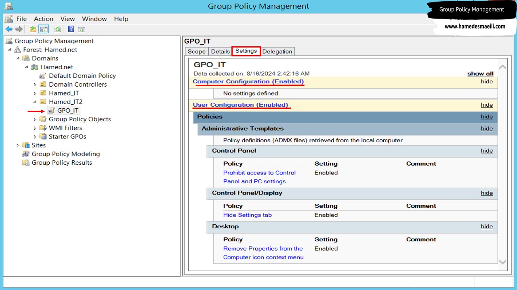The height and width of the screenshot is (290, 517).
Task: Click the Domain Controllers OU icon
Action: (x=43, y=84)
